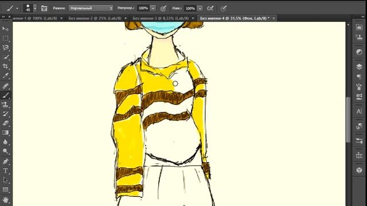The width and height of the screenshot is (367, 206).
Task: Select the Pen tool
Action: pyautogui.click(x=5, y=161)
